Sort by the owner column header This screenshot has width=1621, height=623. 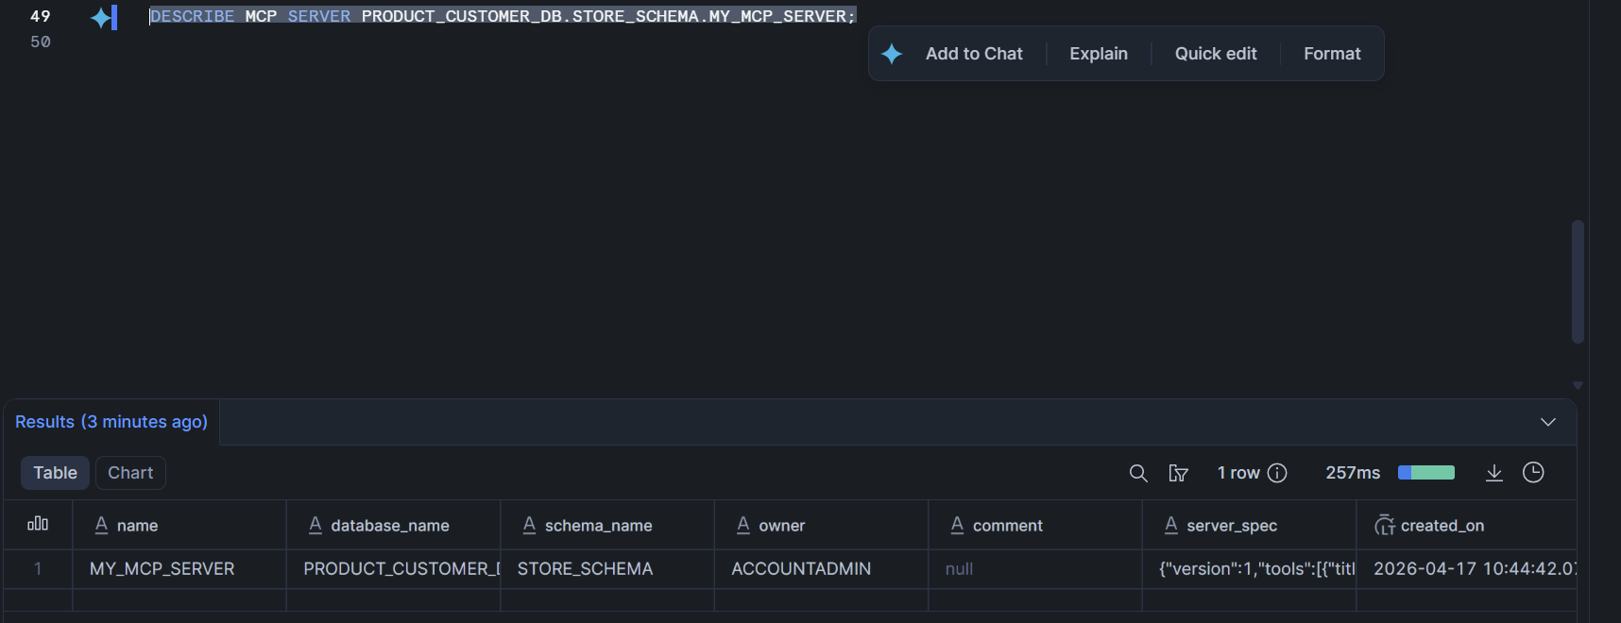click(x=822, y=525)
